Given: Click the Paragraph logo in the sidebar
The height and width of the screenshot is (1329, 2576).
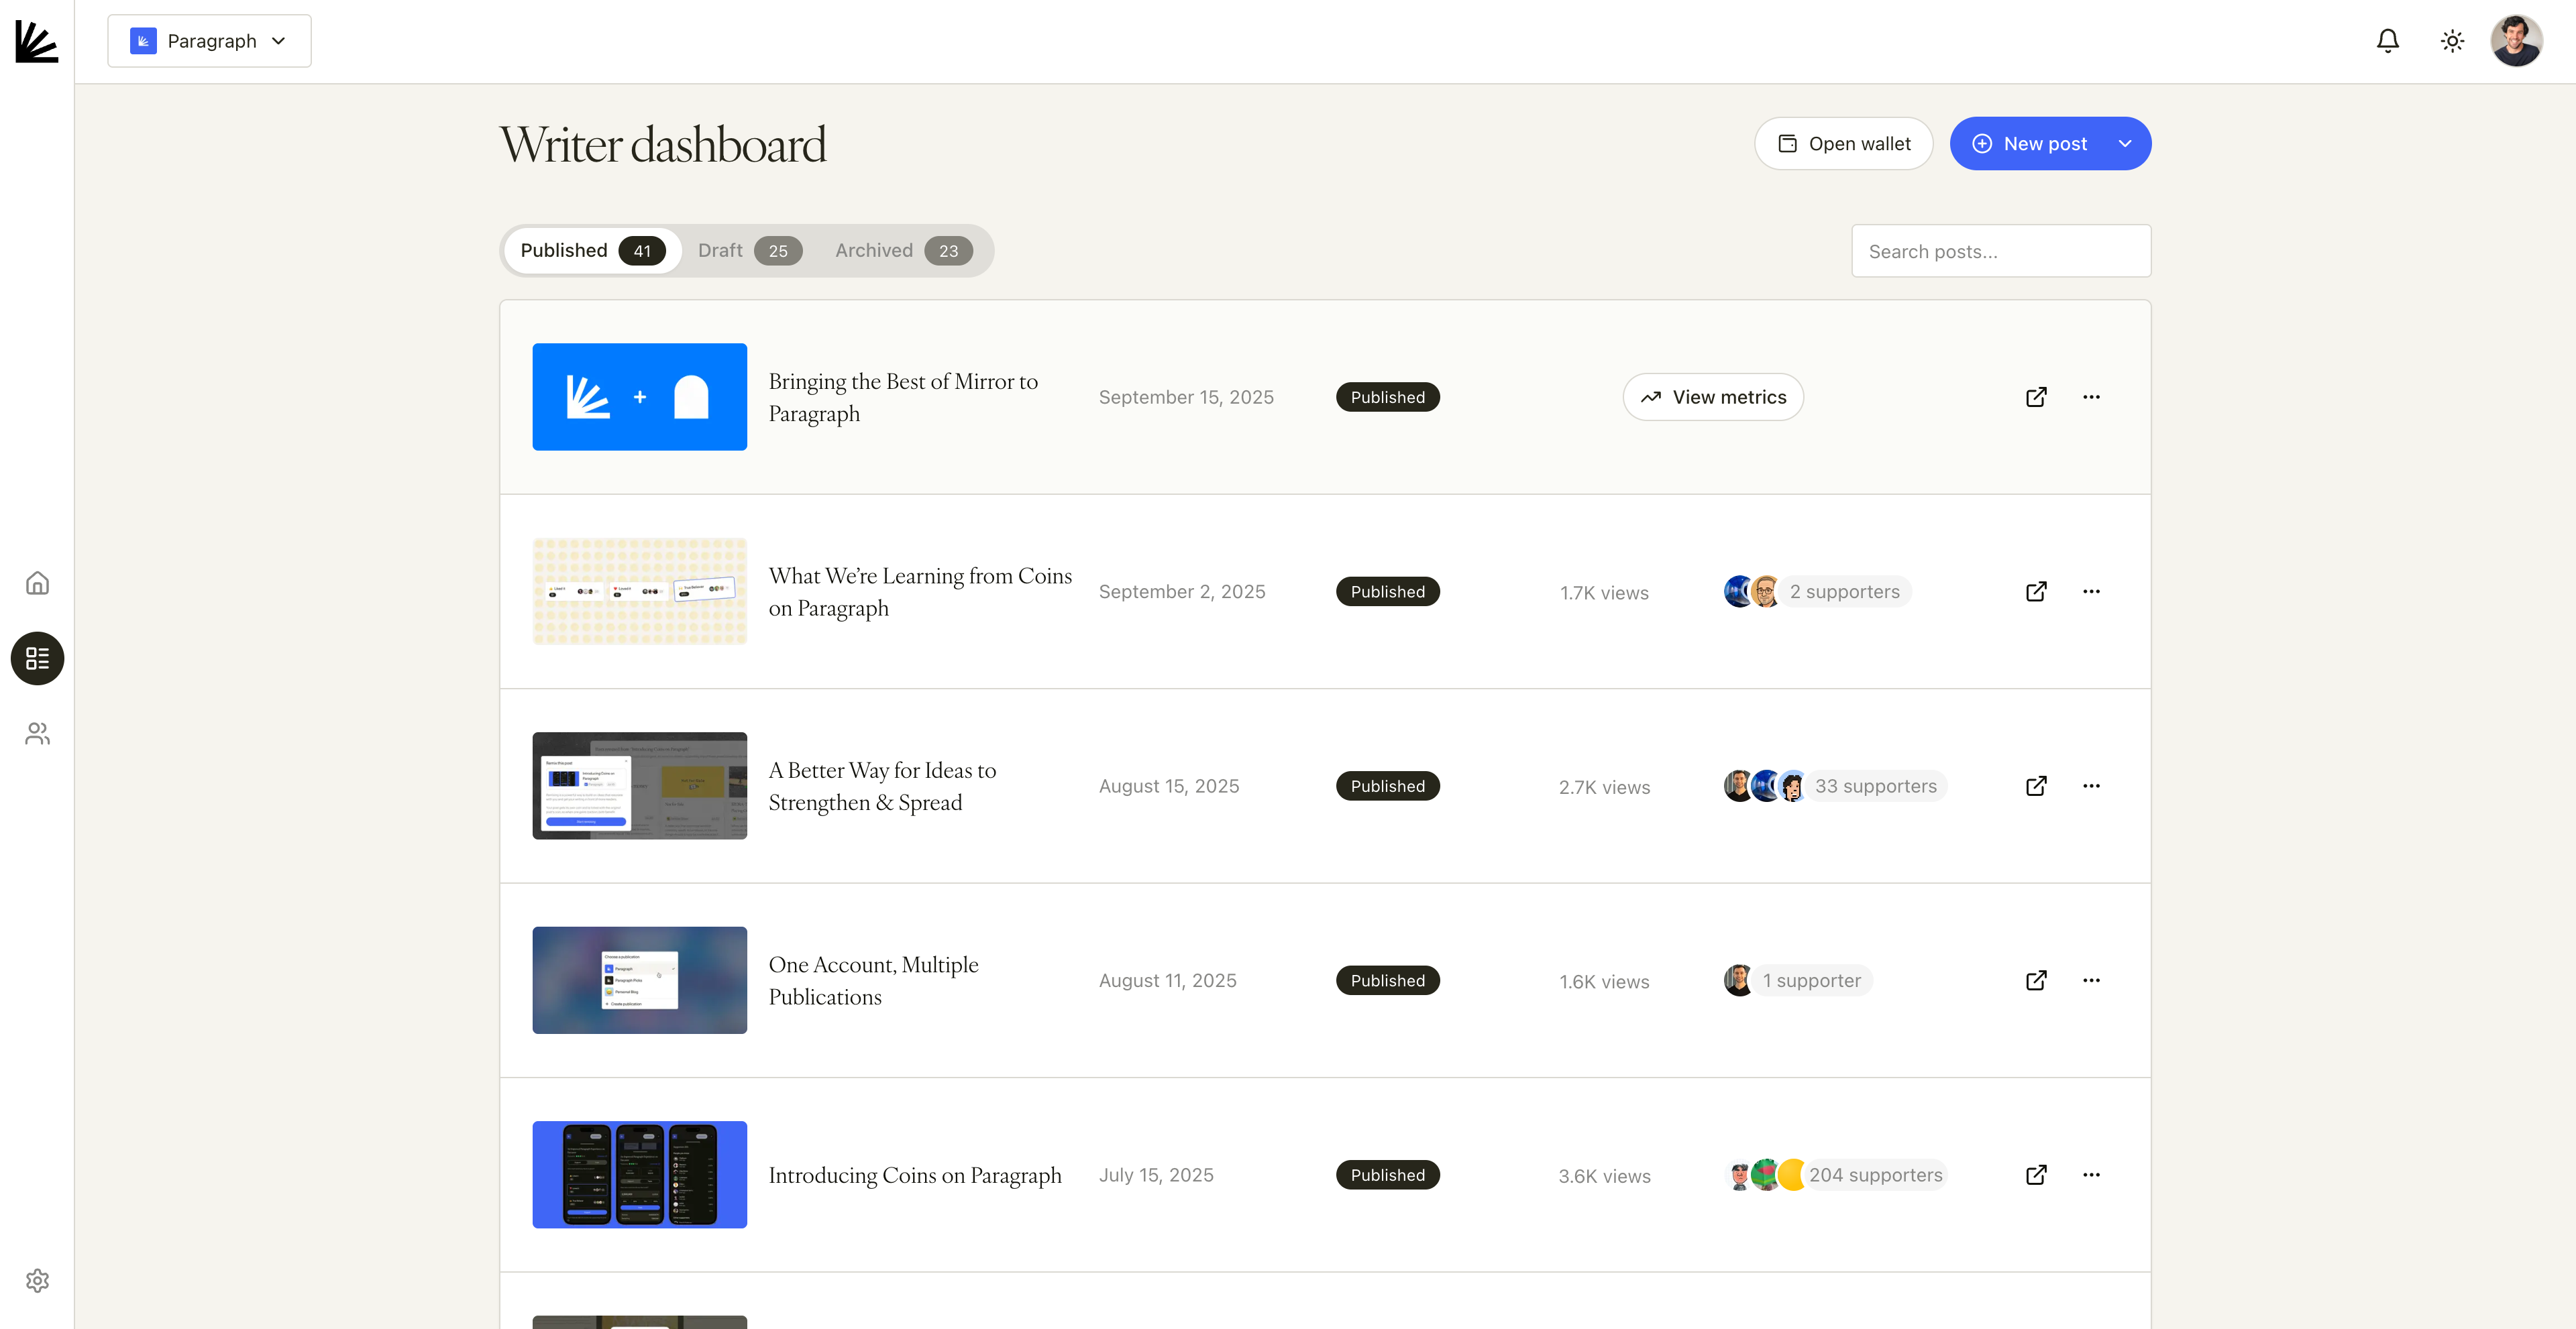Looking at the screenshot, I should [x=37, y=41].
